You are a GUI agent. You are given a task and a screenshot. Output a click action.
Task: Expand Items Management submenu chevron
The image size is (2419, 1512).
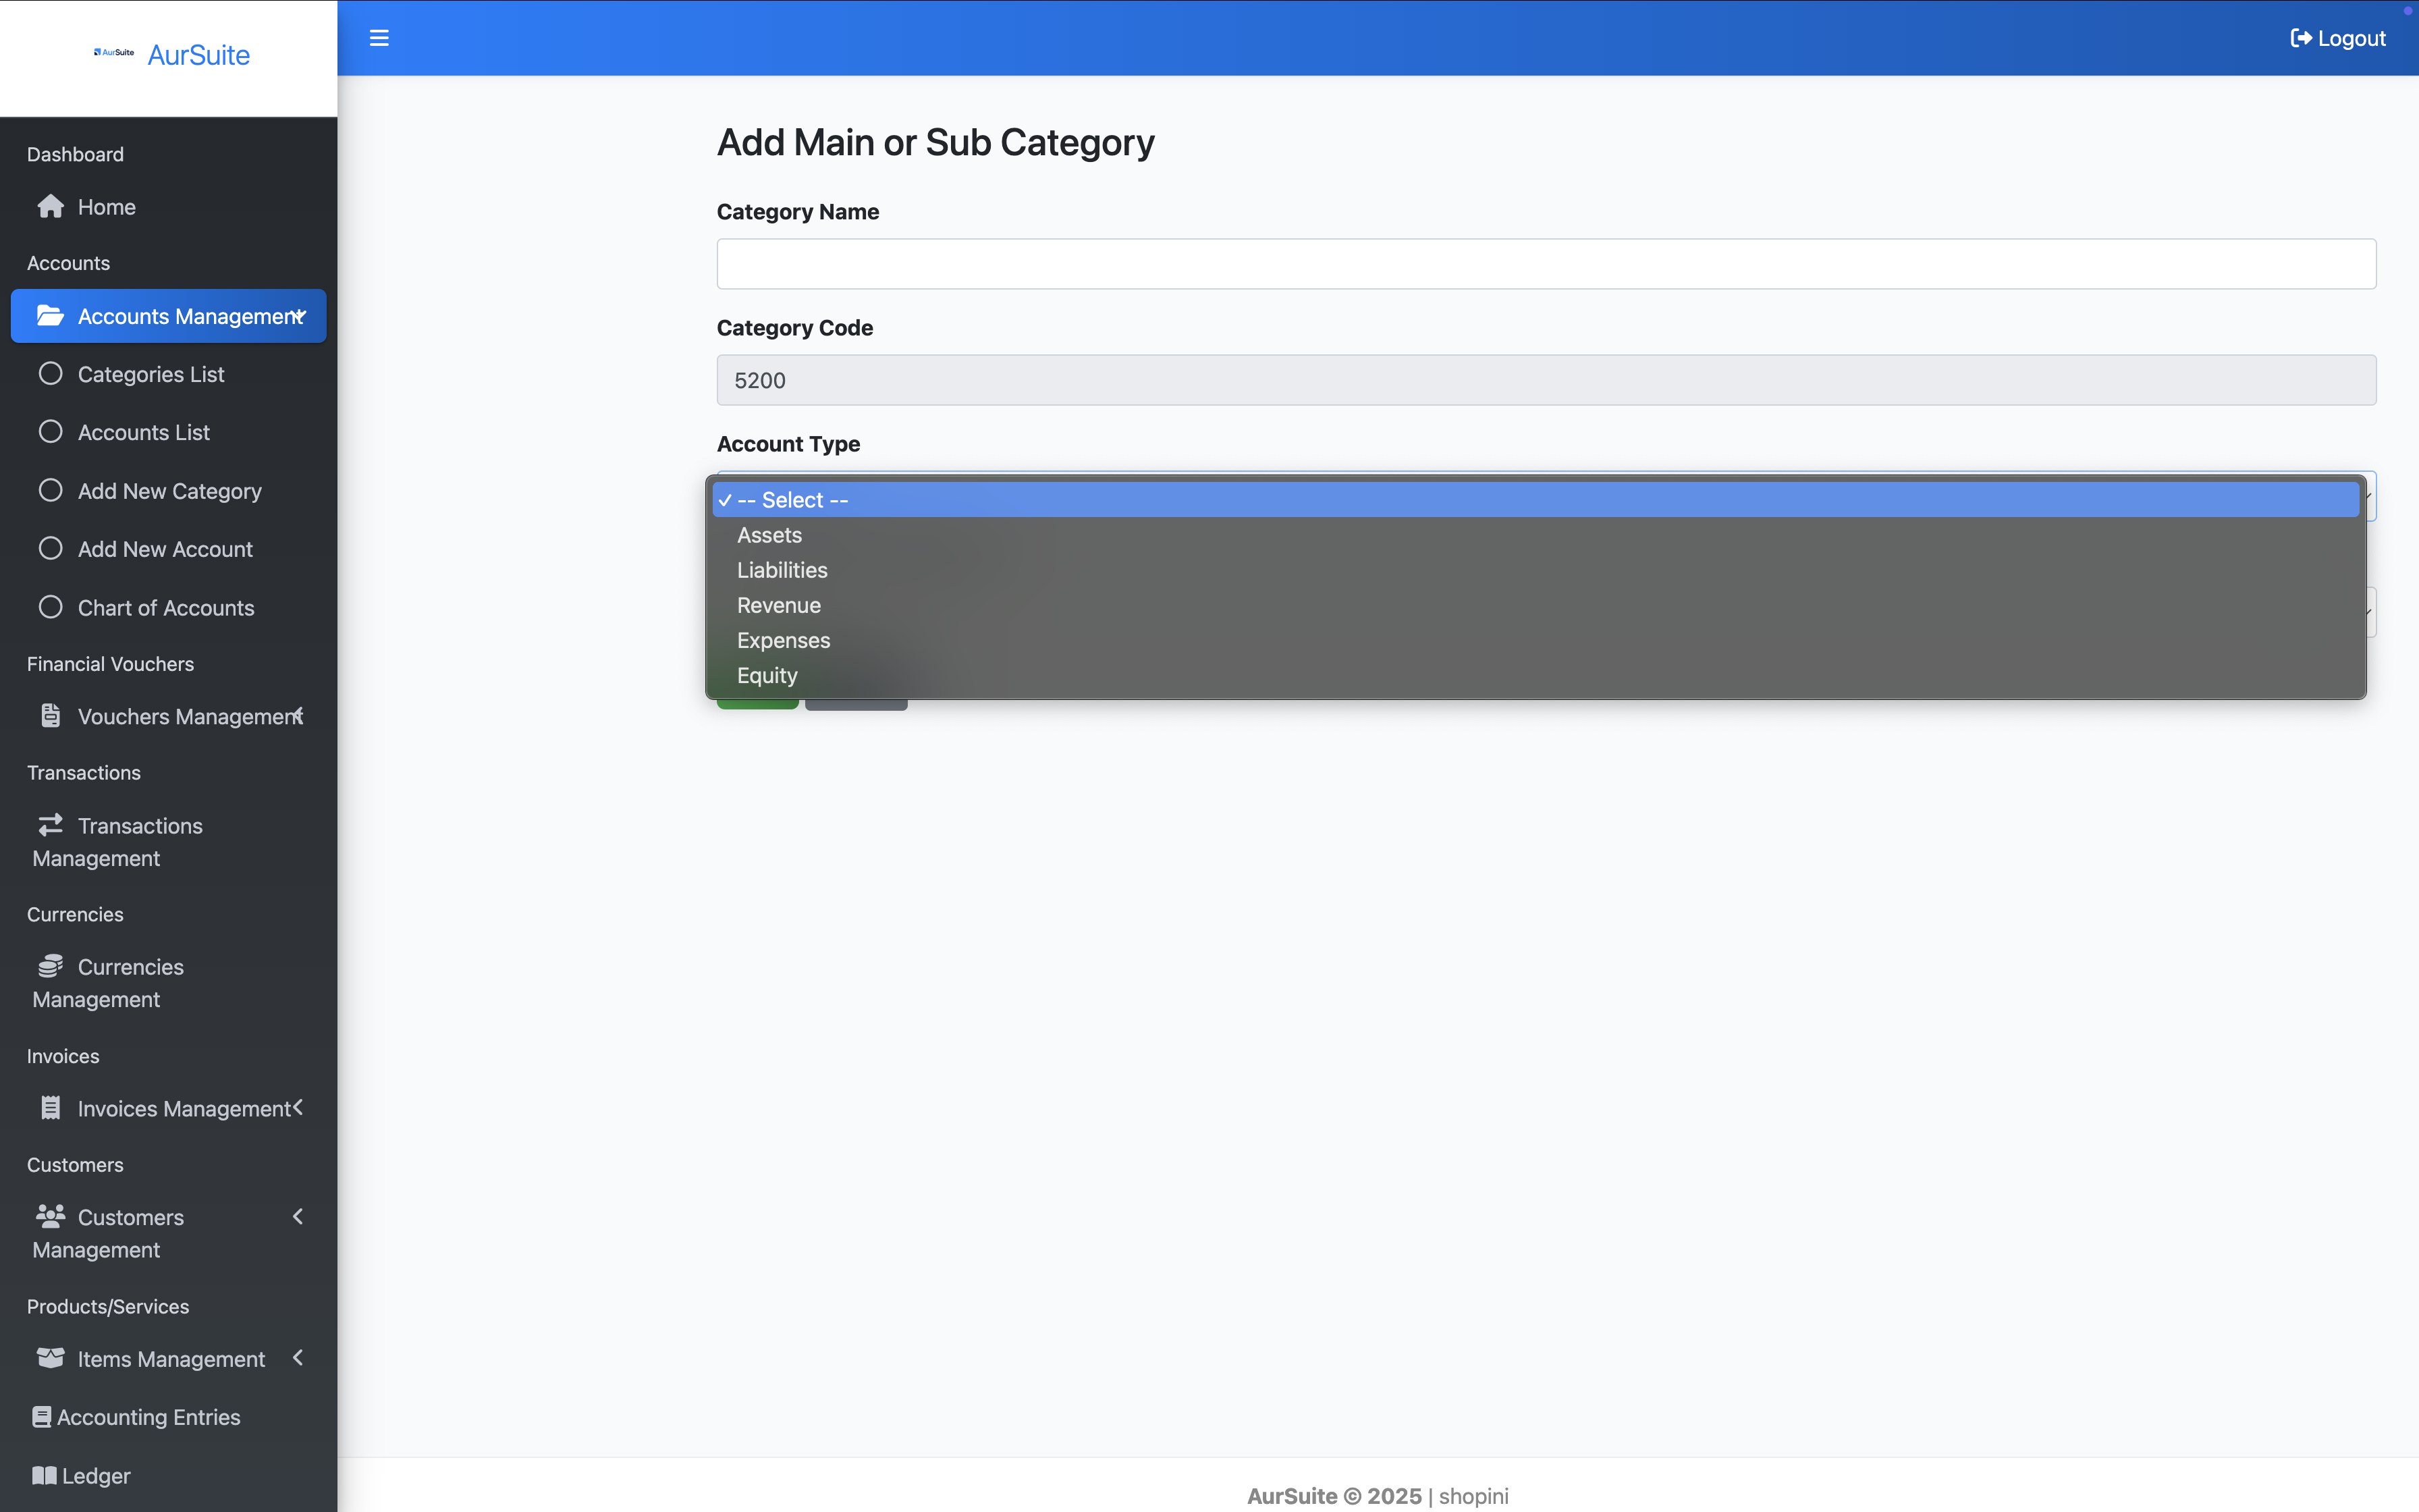coord(298,1358)
